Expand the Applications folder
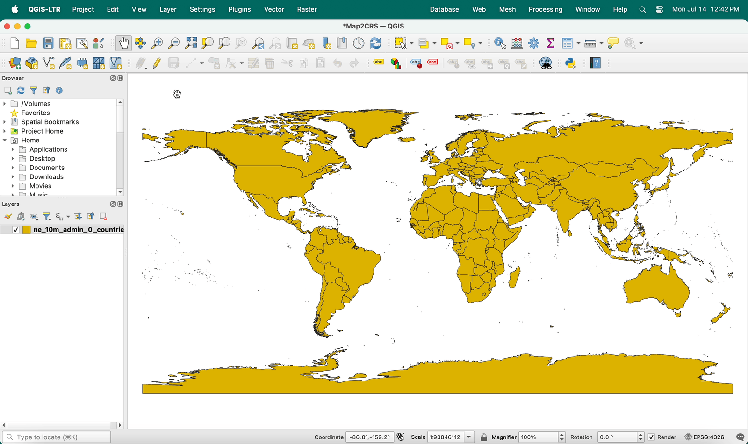Screen dimensions: 748x444 13,149
